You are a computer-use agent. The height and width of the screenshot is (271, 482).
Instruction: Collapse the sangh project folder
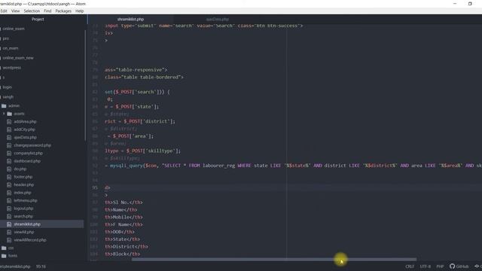(8, 97)
